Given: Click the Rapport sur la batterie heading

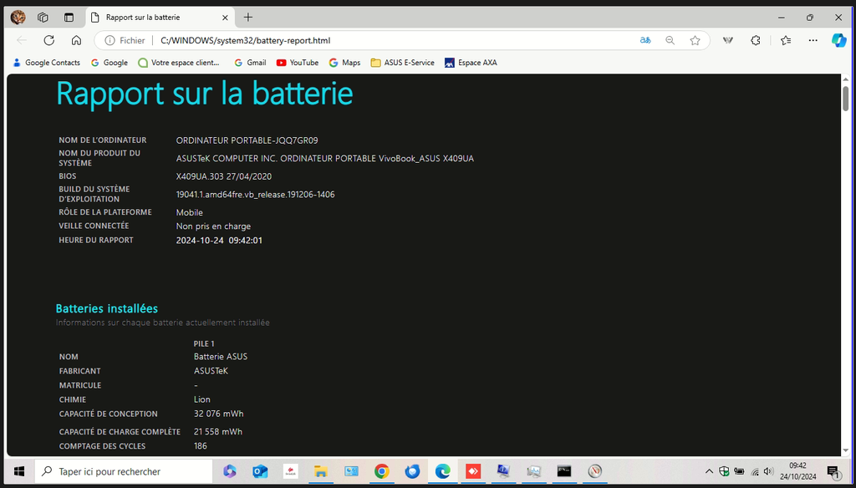Looking at the screenshot, I should click(x=205, y=94).
